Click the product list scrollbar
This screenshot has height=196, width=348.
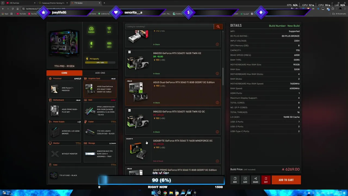coord(223,76)
